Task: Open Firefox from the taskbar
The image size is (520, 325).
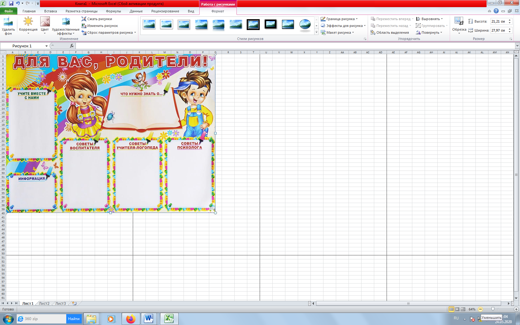Action: [x=131, y=319]
